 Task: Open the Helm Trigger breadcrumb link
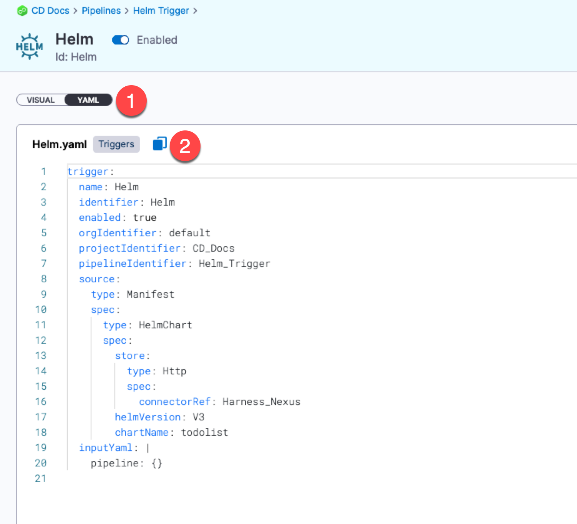161,11
